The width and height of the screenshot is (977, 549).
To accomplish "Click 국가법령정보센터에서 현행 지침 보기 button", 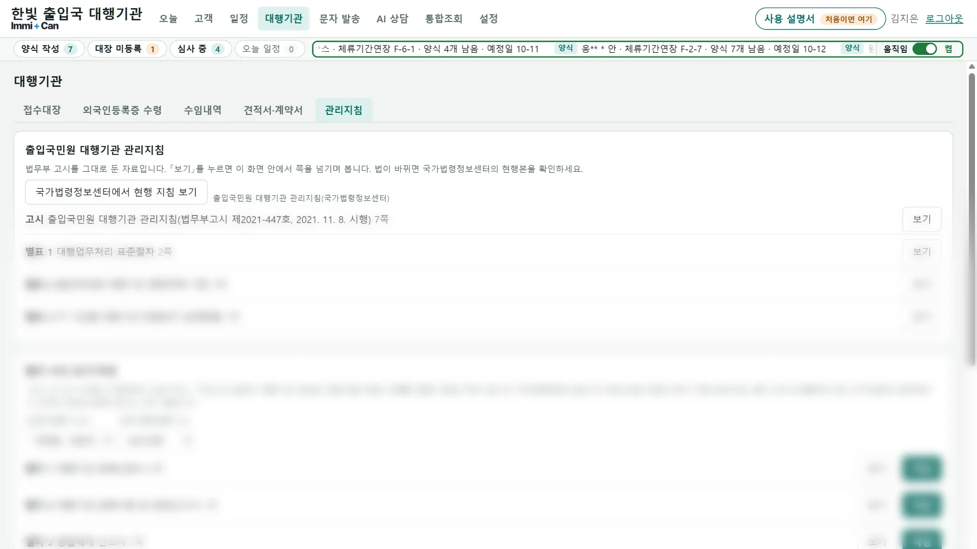I will [x=116, y=192].
